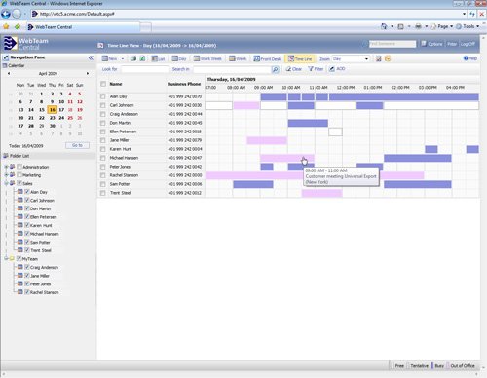Collapse the MyTeam folder
487x378 pixels.
(x=6, y=259)
